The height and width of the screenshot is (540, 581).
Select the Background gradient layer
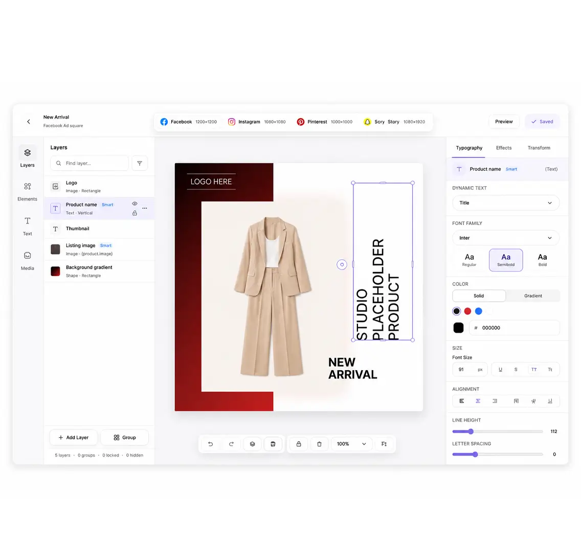pyautogui.click(x=99, y=271)
